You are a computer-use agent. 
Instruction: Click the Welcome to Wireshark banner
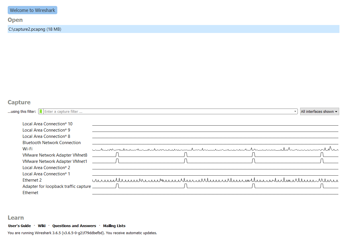(x=32, y=10)
